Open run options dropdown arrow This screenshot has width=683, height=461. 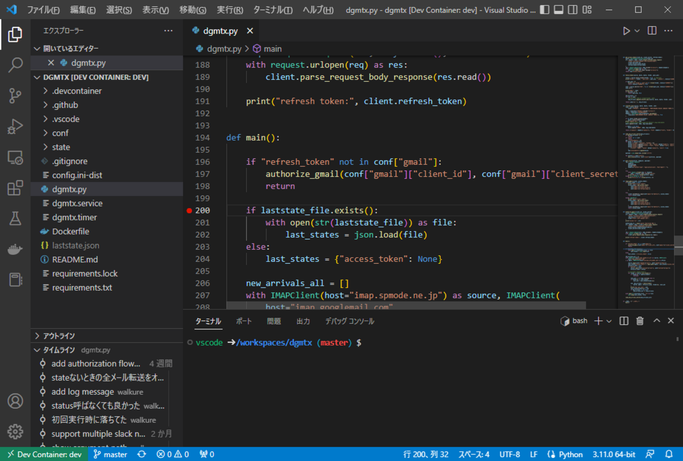pos(637,31)
